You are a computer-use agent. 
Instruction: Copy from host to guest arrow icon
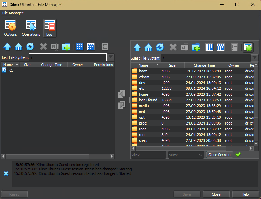122,105
